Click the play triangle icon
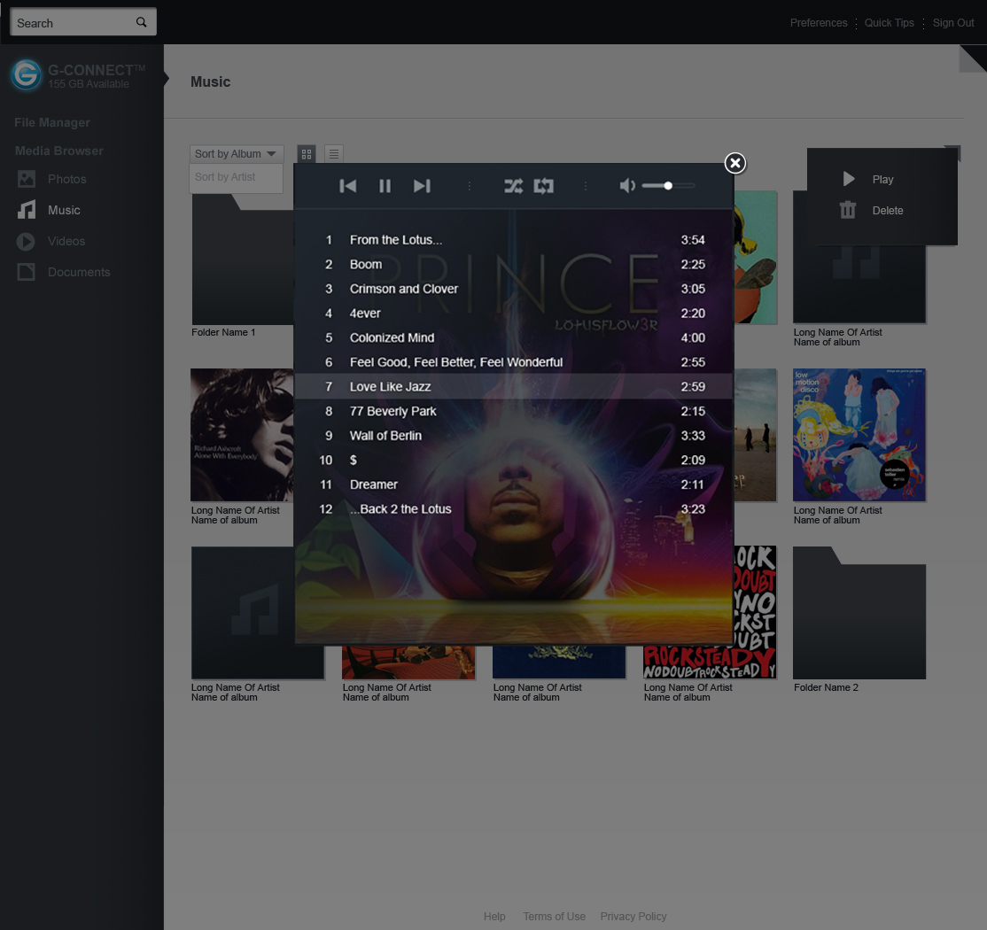Screen dimensions: 987x930 pos(849,179)
